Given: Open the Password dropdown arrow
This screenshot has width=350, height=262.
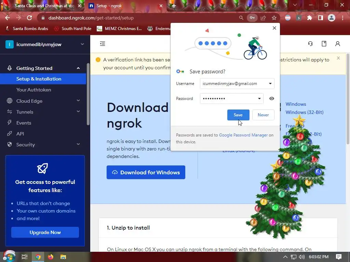Looking at the screenshot, I should (259, 99).
